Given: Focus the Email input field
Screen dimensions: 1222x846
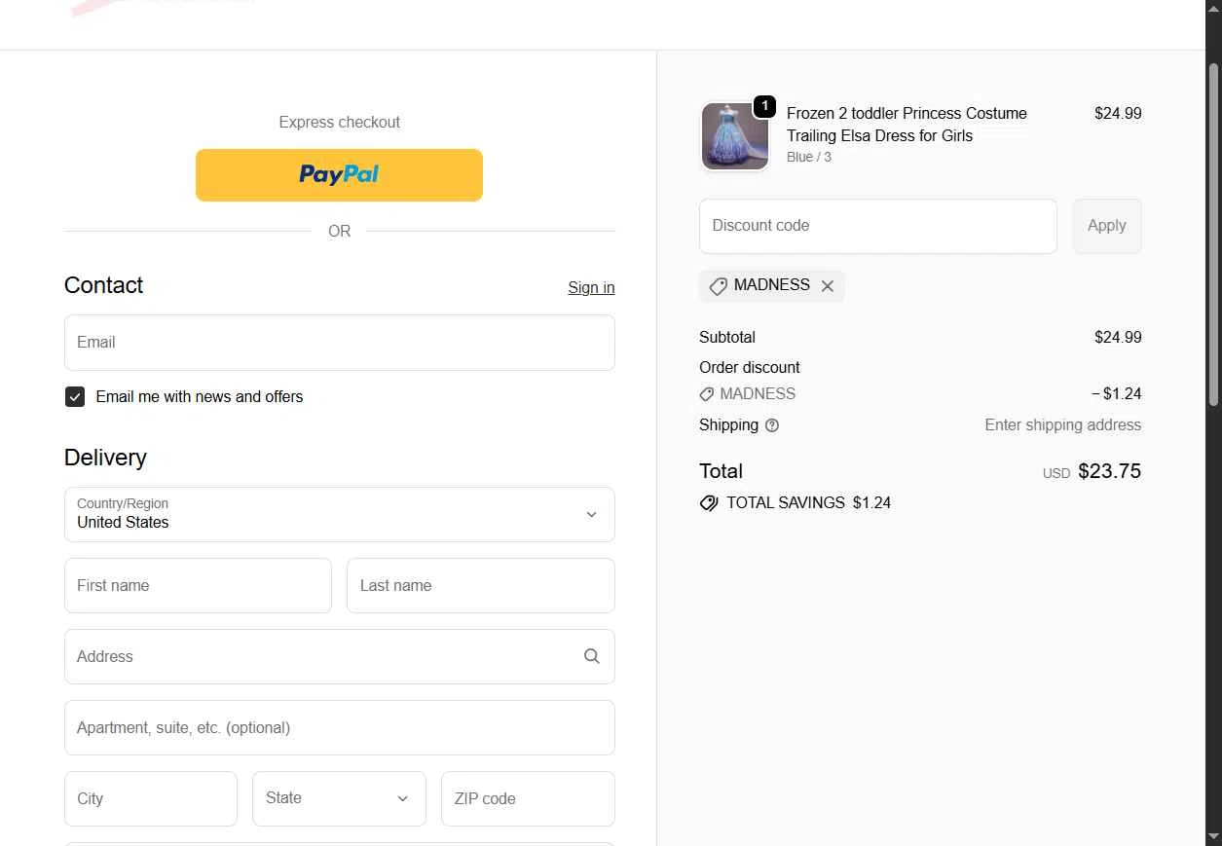Looking at the screenshot, I should [340, 342].
